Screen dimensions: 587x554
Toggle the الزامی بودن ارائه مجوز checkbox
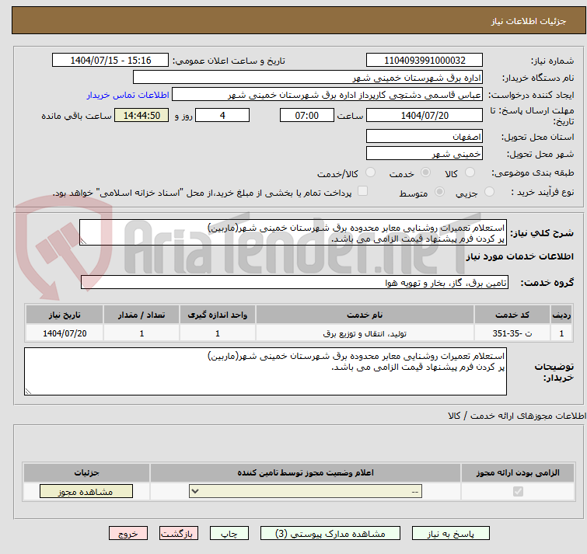(x=518, y=491)
